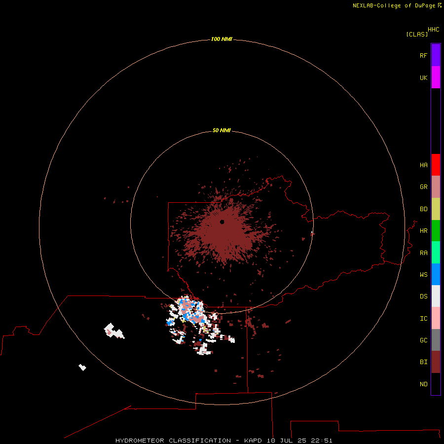
Task: Click the RF legend label
Action: 423,55
